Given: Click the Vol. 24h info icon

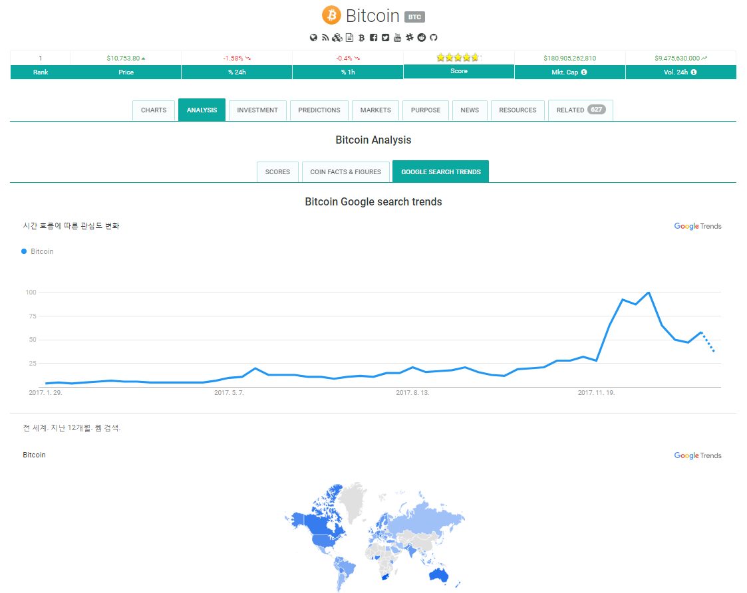Looking at the screenshot, I should coord(694,72).
